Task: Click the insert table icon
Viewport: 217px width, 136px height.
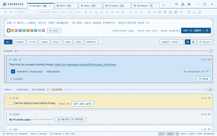Action: coord(176,12)
